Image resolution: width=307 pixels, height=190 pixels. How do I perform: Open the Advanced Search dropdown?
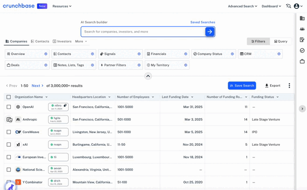[243, 6]
